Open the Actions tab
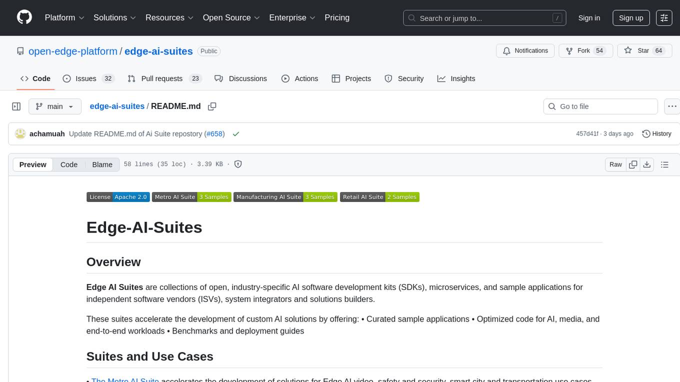This screenshot has width=680, height=382. (x=299, y=78)
